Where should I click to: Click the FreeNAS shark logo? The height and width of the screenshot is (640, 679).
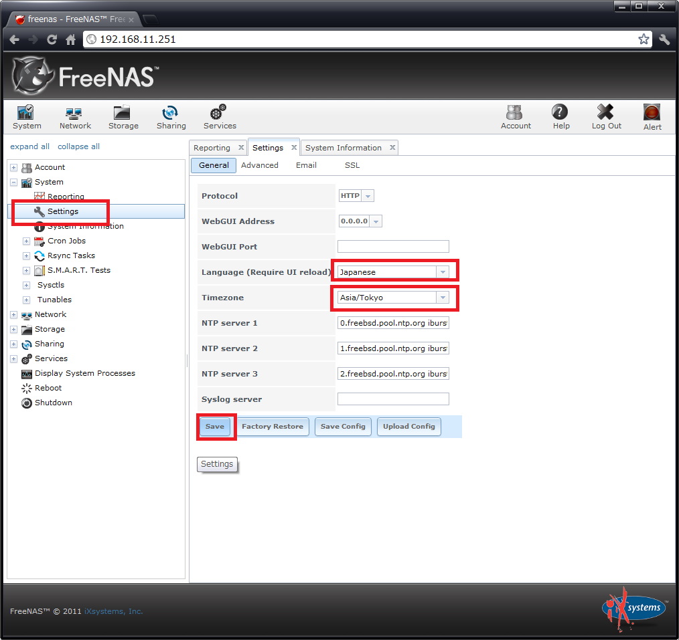[33, 76]
